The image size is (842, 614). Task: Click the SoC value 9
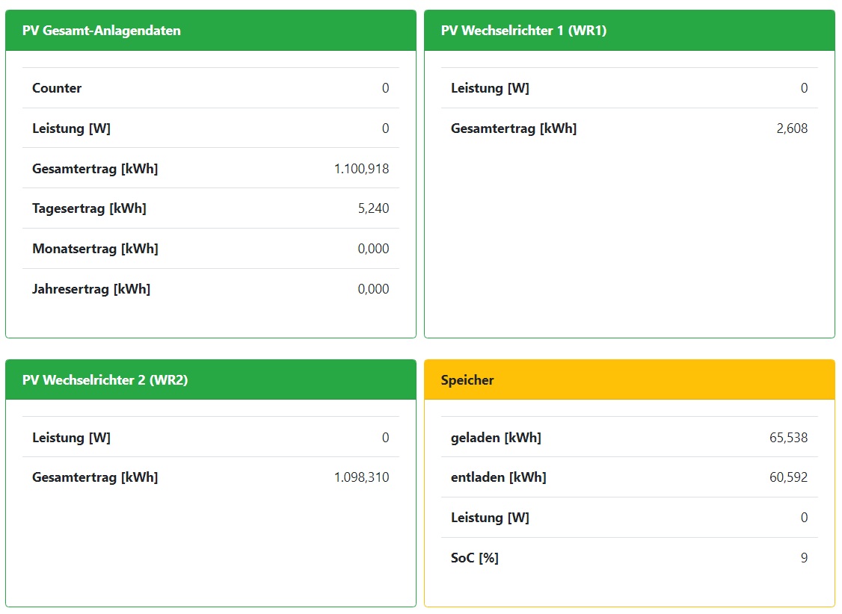pos(804,558)
